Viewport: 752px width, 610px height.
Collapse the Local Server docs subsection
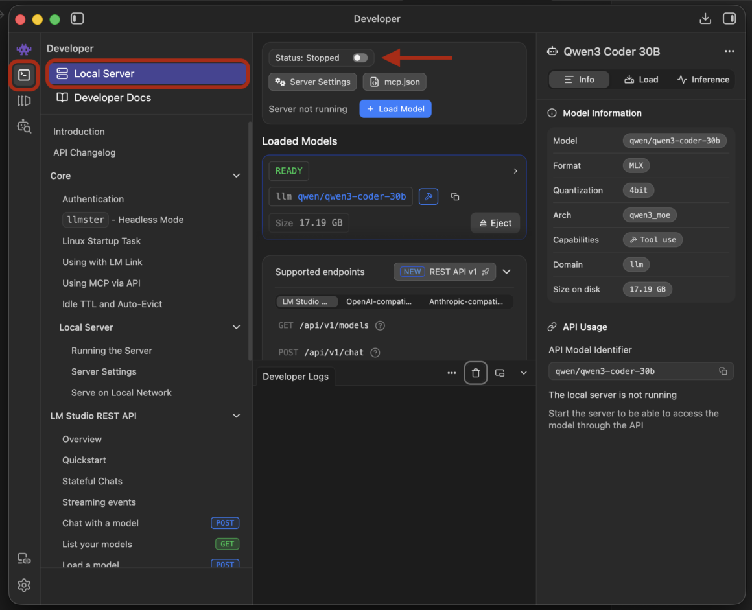tap(237, 327)
